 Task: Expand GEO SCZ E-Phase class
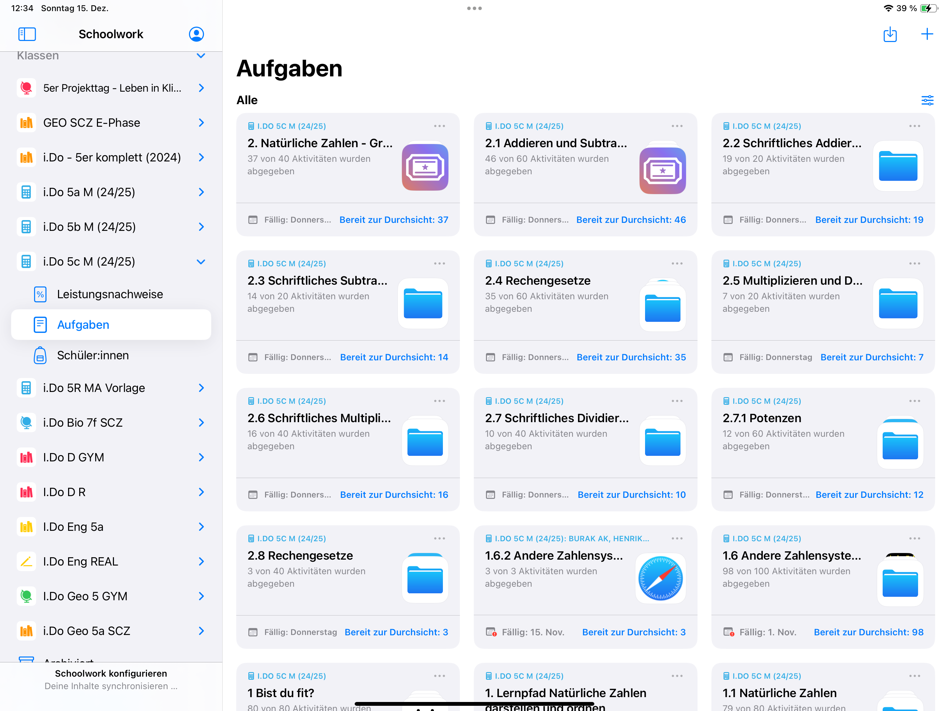point(201,123)
